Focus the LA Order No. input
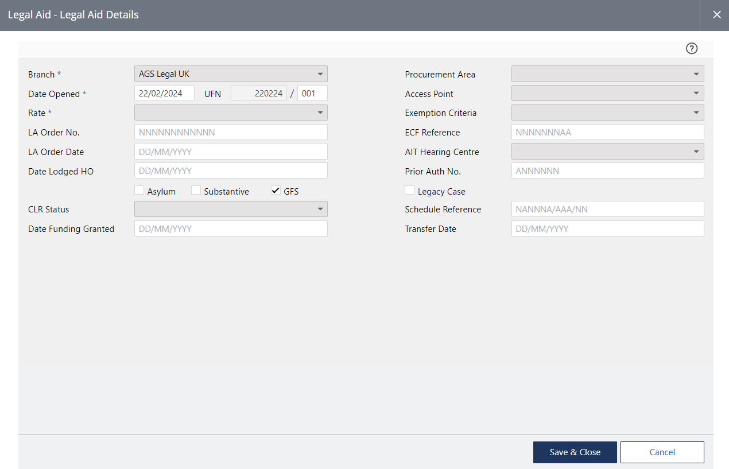 (231, 132)
